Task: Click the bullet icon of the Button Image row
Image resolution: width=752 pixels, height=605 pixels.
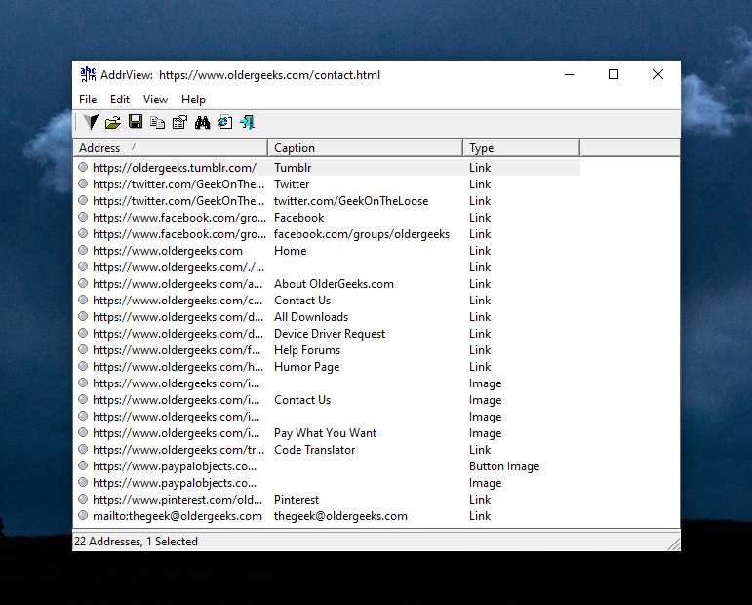Action: pos(83,465)
